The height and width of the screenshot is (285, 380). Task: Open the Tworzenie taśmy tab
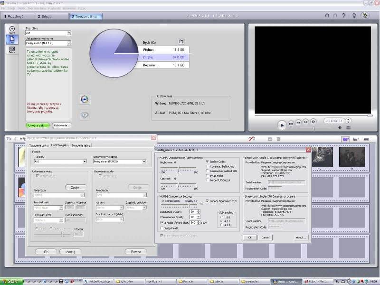click(x=81, y=146)
